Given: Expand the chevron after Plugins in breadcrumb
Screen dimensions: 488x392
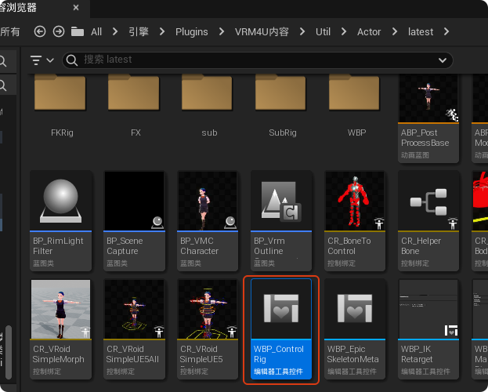Looking at the screenshot, I should click(x=221, y=31).
